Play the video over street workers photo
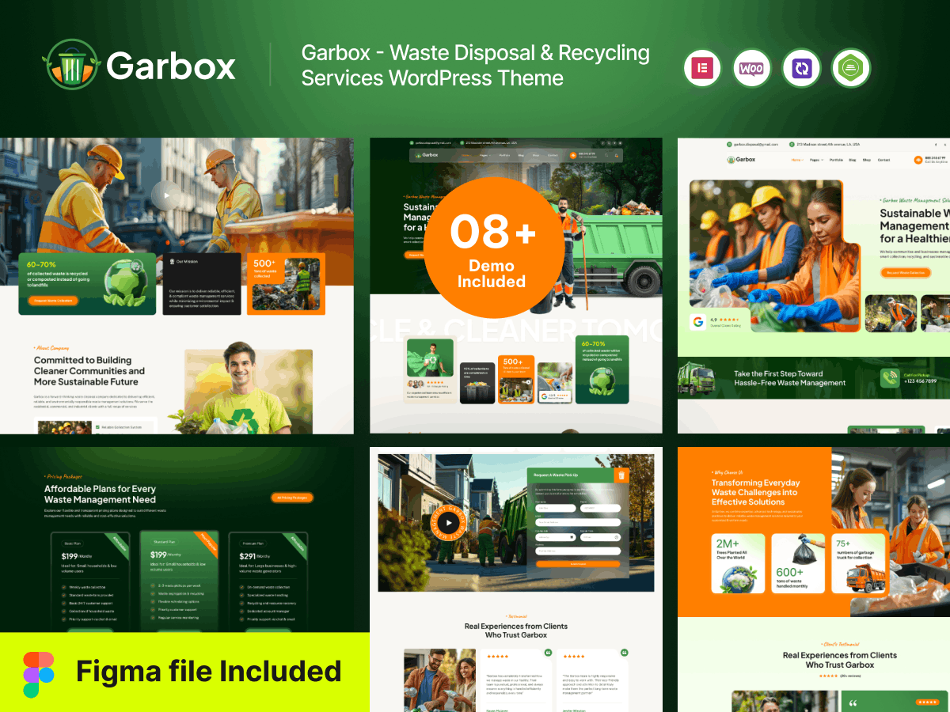This screenshot has width=950, height=712. (165, 195)
